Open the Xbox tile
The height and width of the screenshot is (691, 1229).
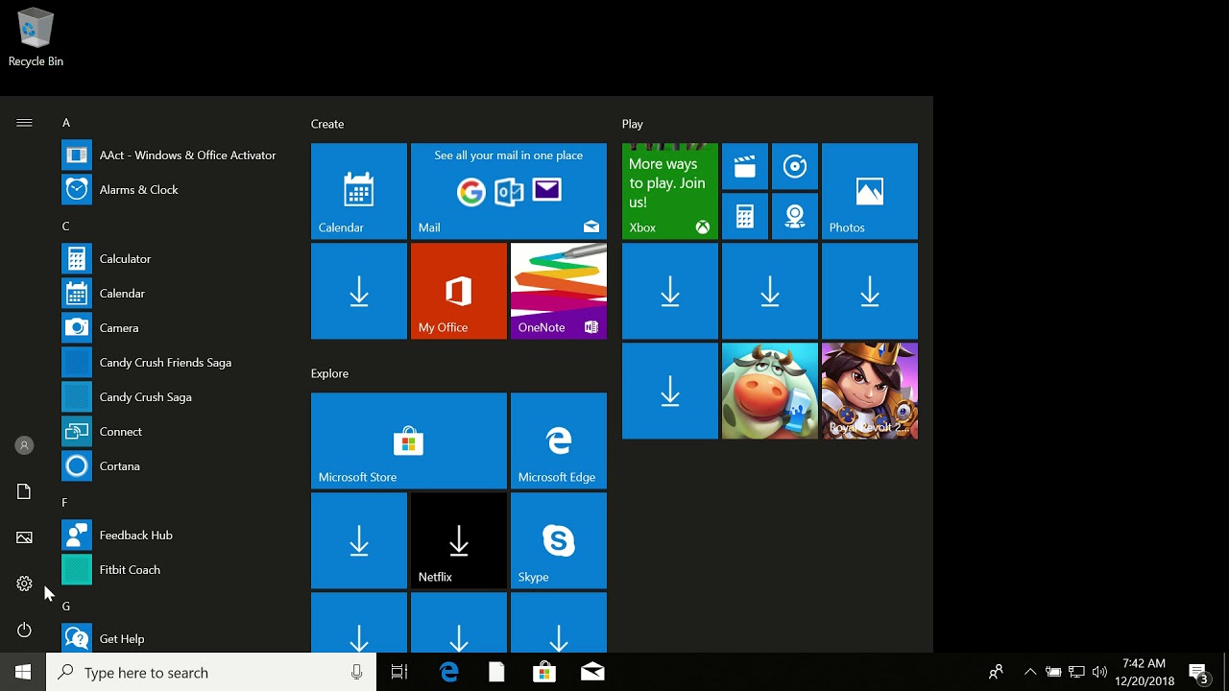pos(670,191)
